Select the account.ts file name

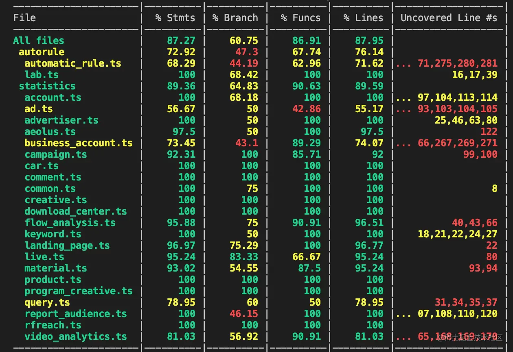click(x=53, y=98)
